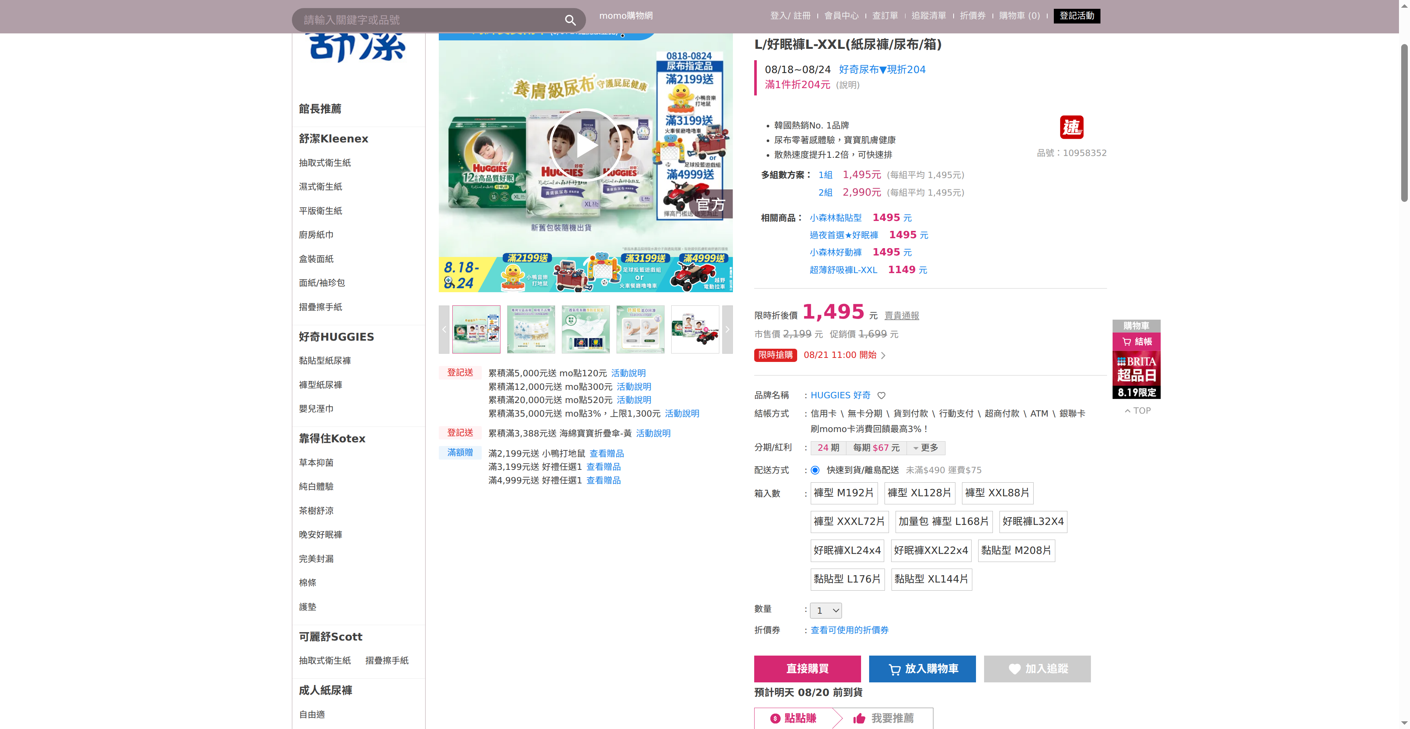Select the fourth product thumbnail image
Image resolution: width=1410 pixels, height=729 pixels.
click(x=640, y=330)
